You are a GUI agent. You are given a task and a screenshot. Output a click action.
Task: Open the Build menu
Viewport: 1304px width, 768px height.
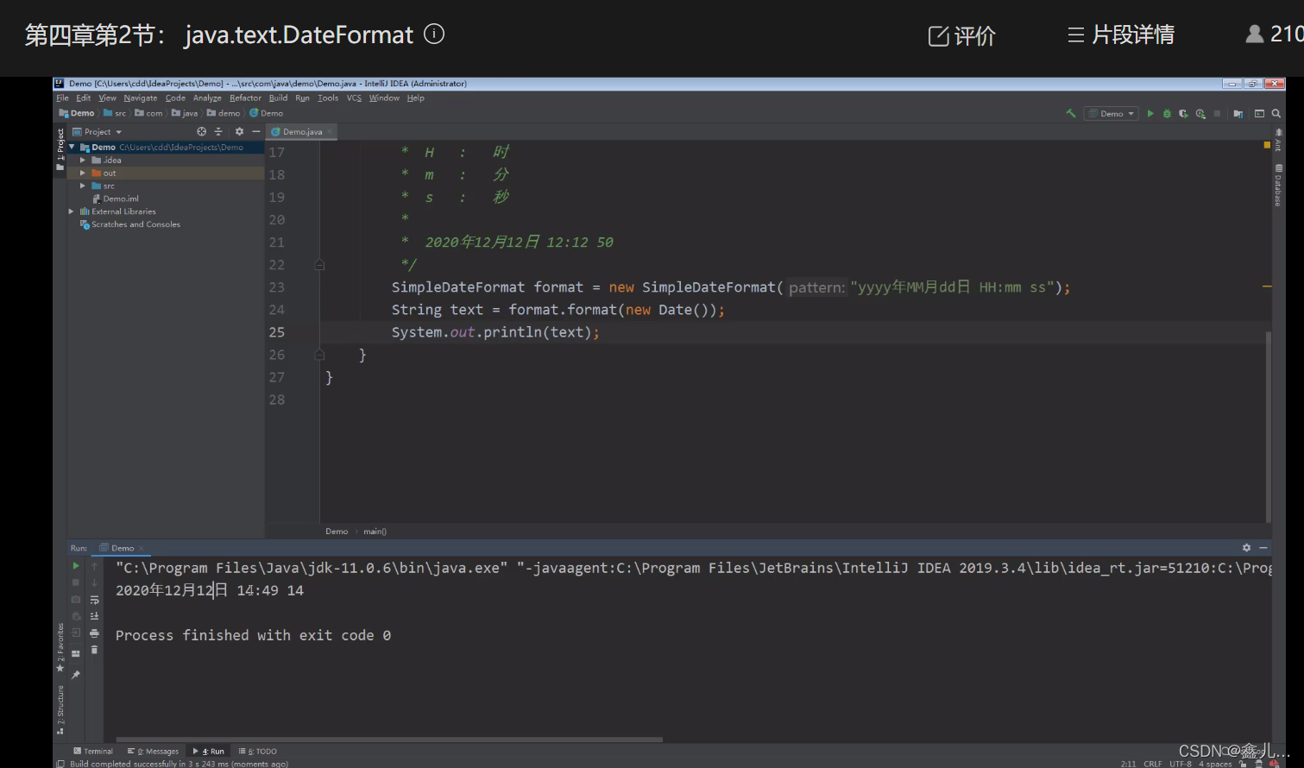tap(278, 98)
